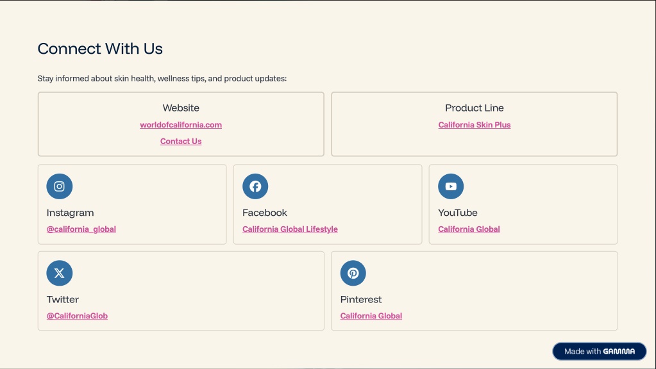This screenshot has width=656, height=369.
Task: Click the Instagram circular icon
Action: [60, 186]
